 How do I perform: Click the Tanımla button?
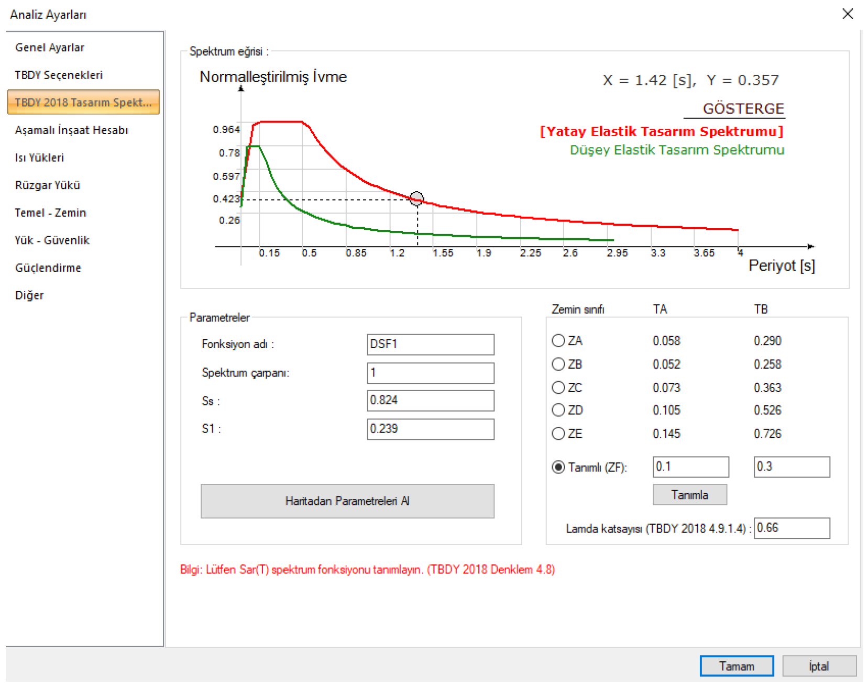(690, 495)
